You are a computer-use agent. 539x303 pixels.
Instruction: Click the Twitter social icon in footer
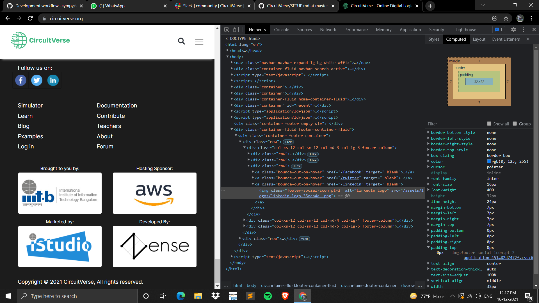pyautogui.click(x=37, y=81)
